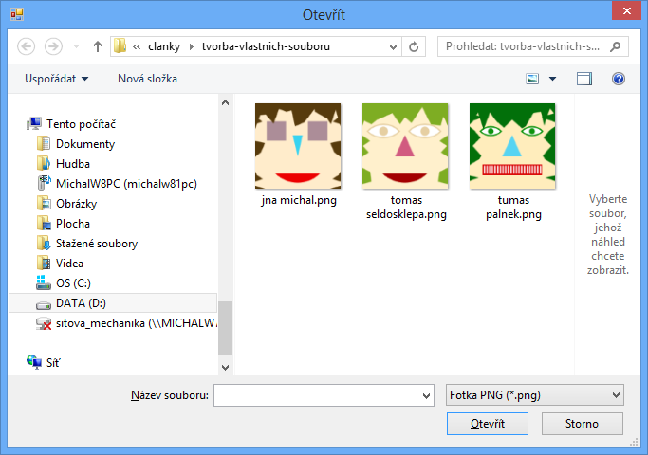
Task: Go up one folder level
Action: 98,46
